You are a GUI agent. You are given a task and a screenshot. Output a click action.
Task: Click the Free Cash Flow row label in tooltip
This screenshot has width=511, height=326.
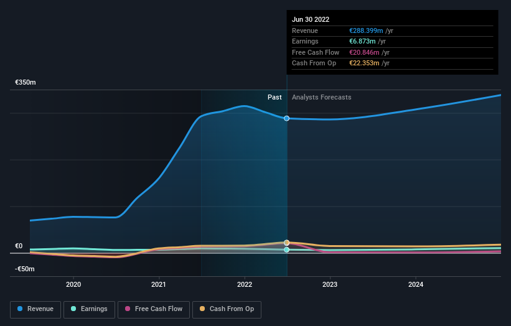(316, 52)
